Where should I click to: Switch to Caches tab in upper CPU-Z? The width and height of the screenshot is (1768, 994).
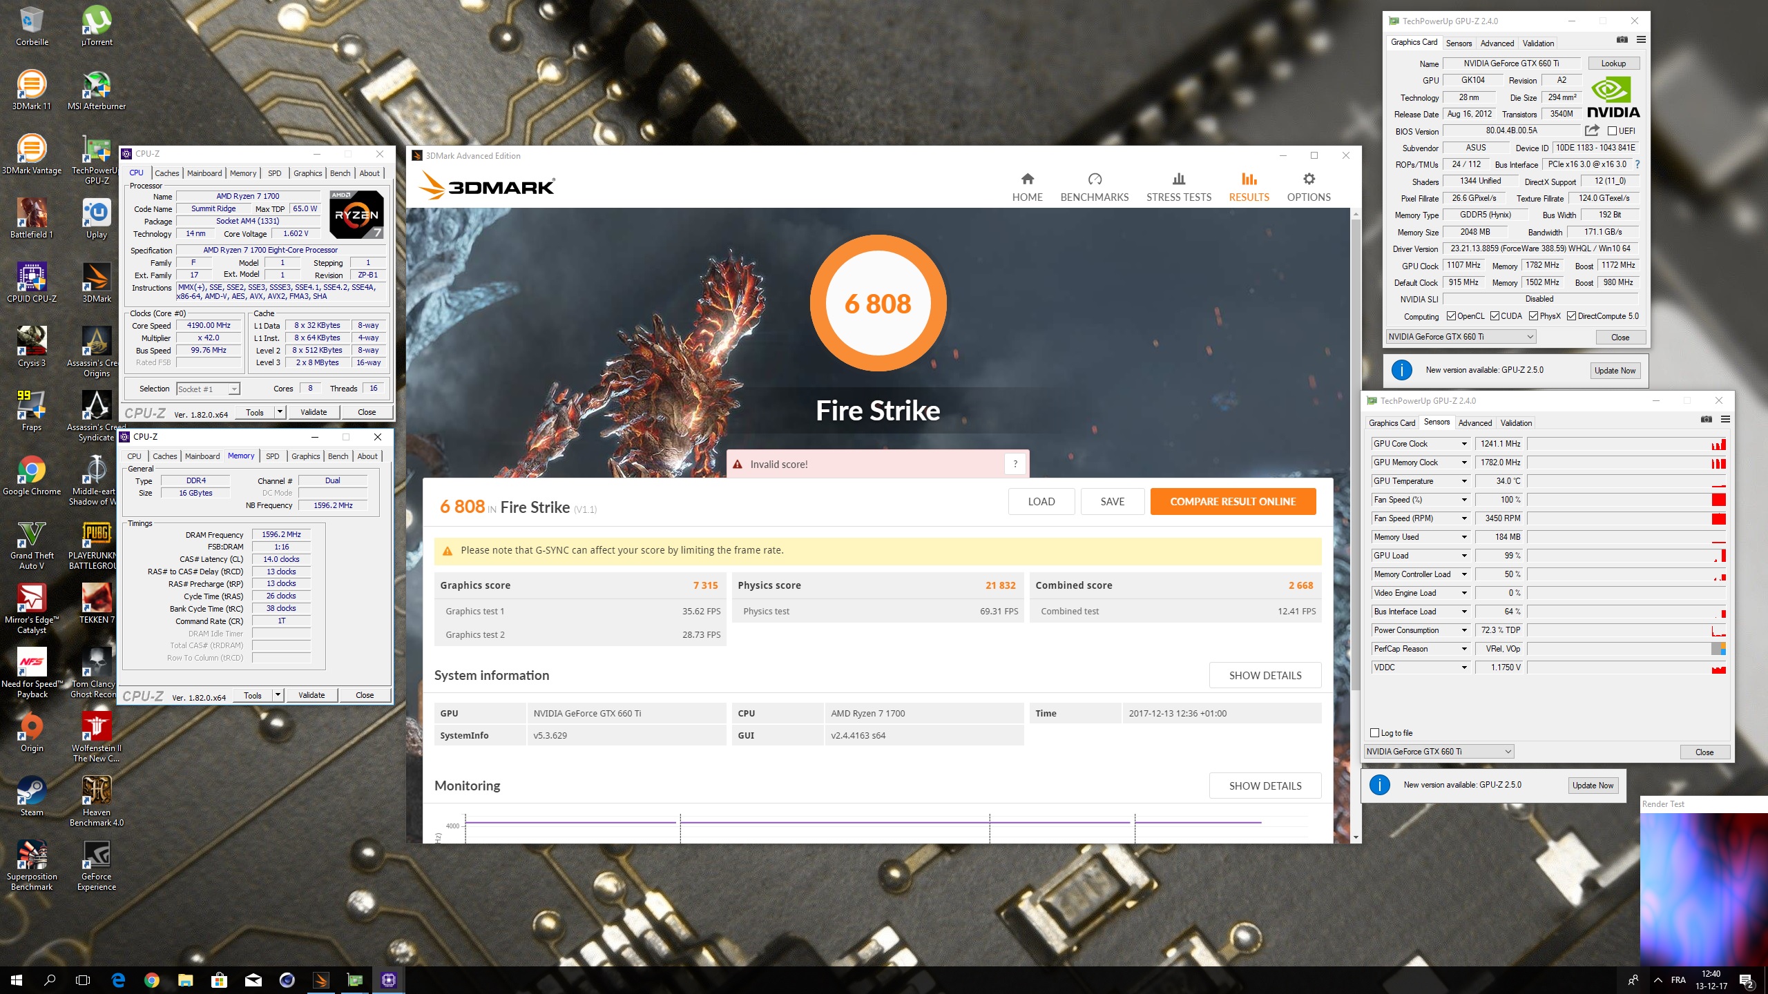click(x=166, y=173)
